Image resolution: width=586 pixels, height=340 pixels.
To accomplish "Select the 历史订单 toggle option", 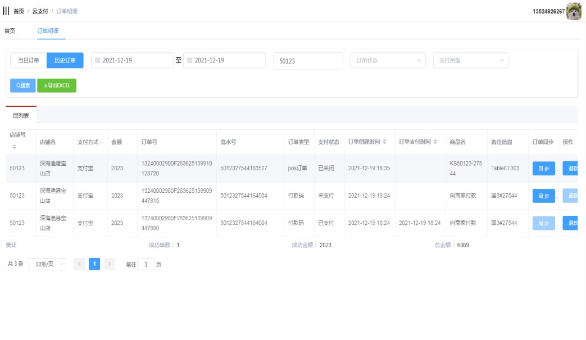I will (65, 61).
